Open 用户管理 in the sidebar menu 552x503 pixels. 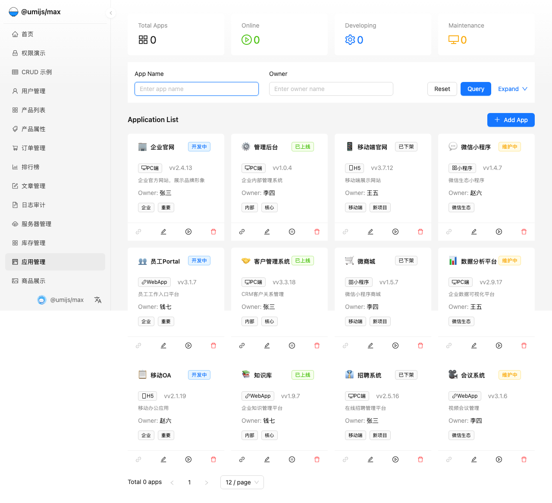[34, 91]
